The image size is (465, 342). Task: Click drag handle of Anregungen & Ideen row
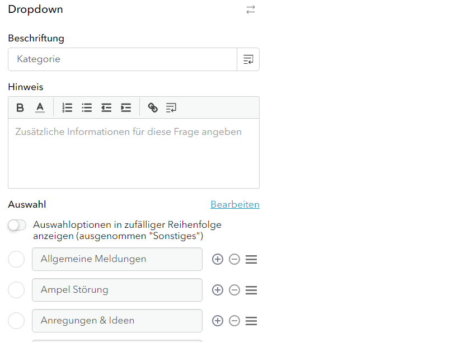pyautogui.click(x=251, y=321)
